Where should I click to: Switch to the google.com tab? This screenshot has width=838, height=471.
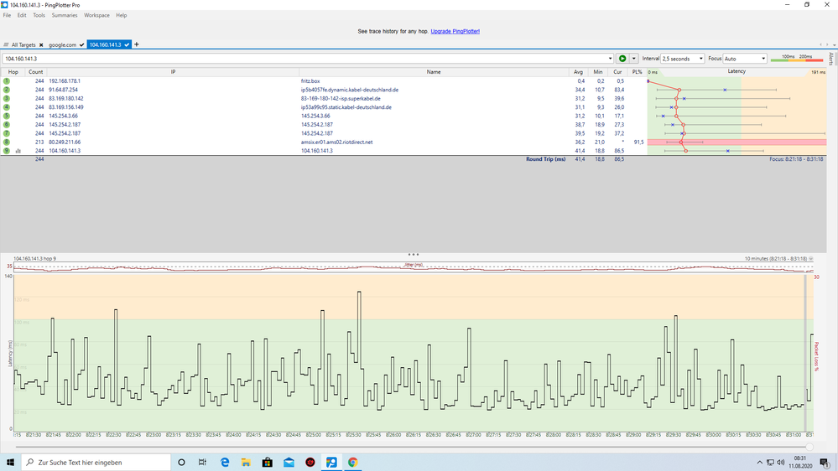63,45
